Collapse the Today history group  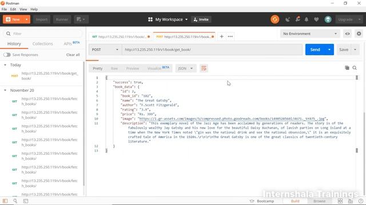pyautogui.click(x=5, y=65)
